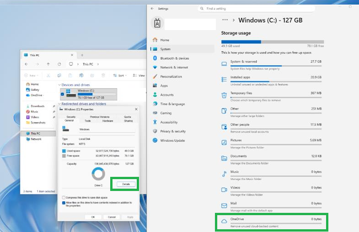359x232 pixels.
Task: Click Cancel in Windows (C:) Properties
Action: pyautogui.click(x=112, y=217)
